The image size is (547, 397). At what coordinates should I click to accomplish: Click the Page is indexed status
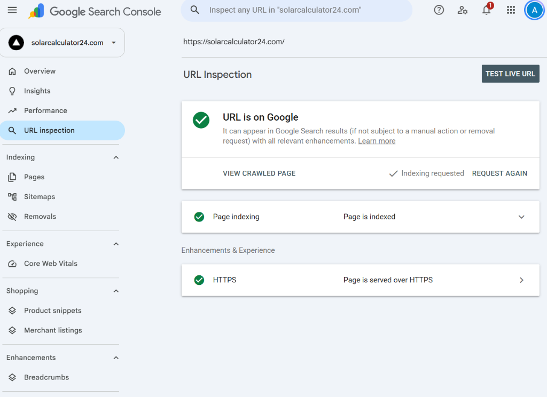pyautogui.click(x=370, y=217)
